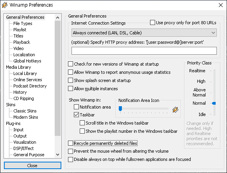Click the tree scrollbar down arrow
Screen dimensions: 227x173
click(x=57, y=155)
